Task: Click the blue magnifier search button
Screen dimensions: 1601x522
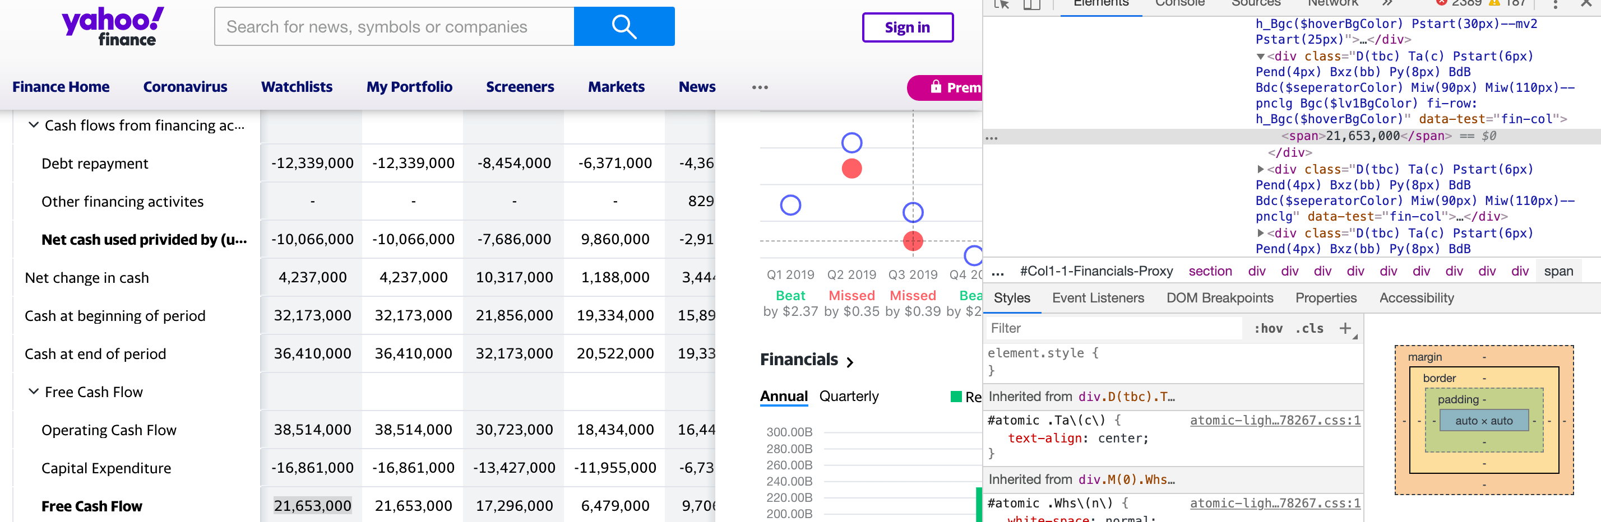Action: pos(624,27)
